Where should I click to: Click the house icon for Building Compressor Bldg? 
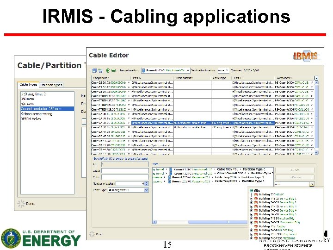tap(256, 222)
